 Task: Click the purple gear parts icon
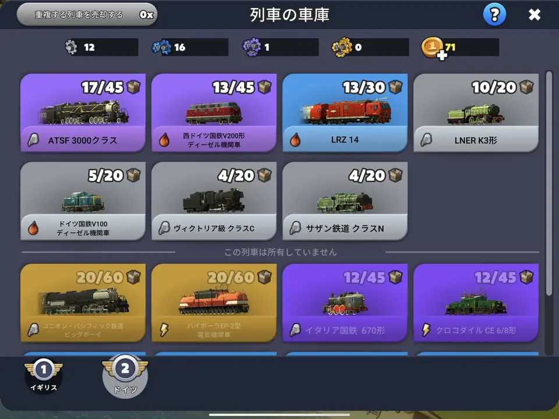click(x=252, y=47)
